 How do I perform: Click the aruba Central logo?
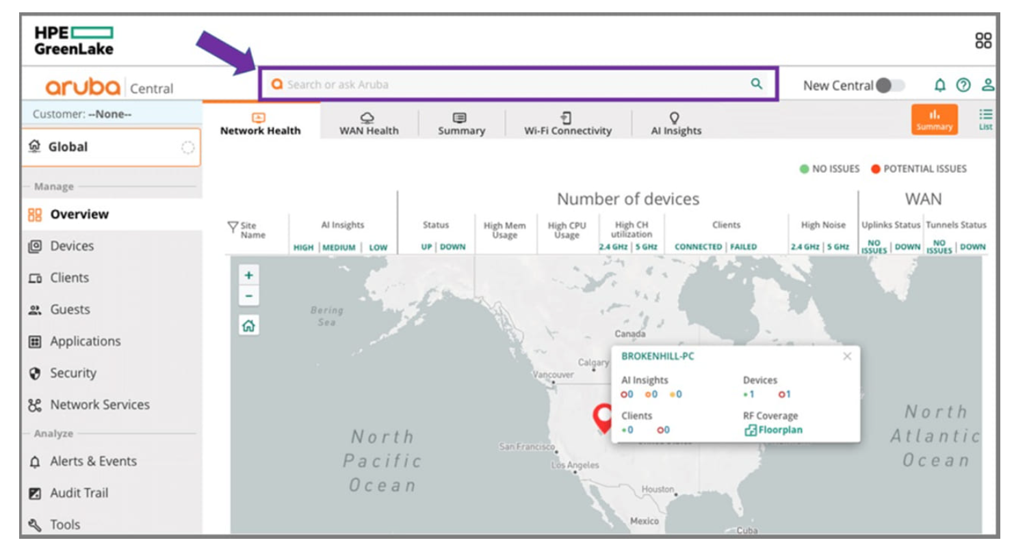point(109,87)
